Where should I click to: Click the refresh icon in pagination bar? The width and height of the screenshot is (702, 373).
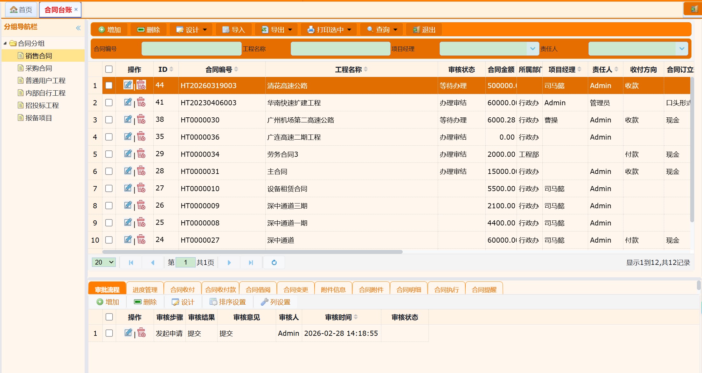point(274,262)
